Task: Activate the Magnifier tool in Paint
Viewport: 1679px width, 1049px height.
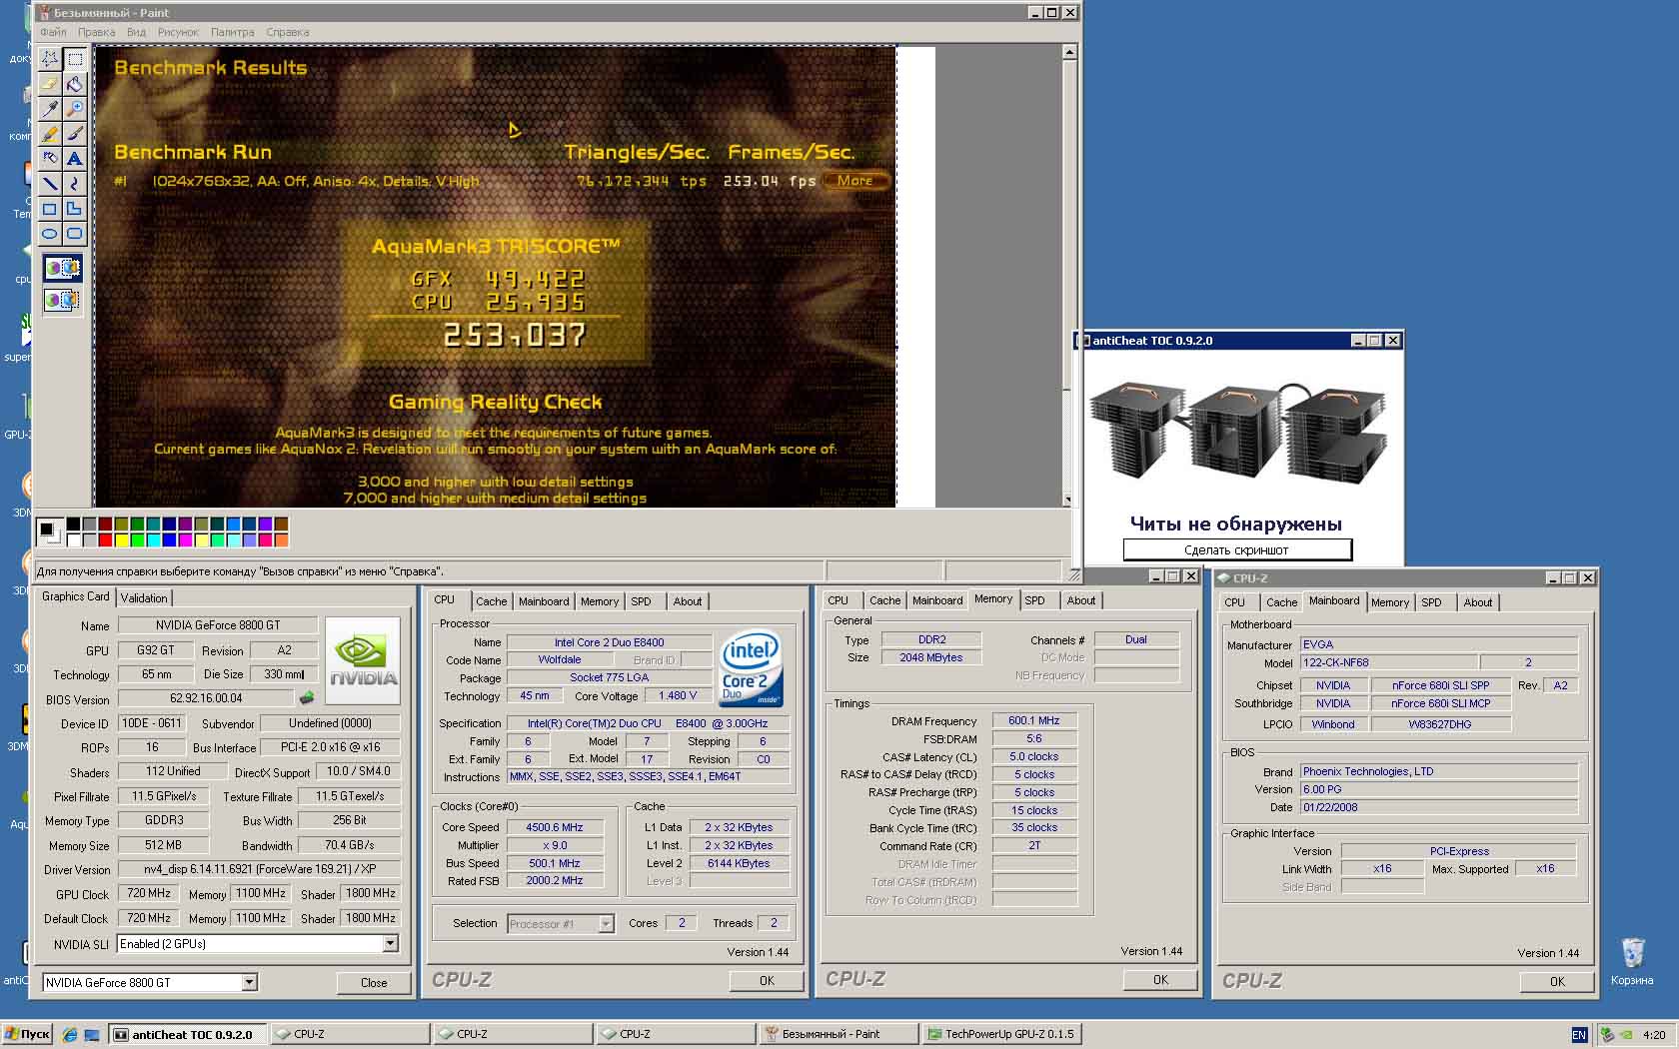Action: click(x=75, y=109)
